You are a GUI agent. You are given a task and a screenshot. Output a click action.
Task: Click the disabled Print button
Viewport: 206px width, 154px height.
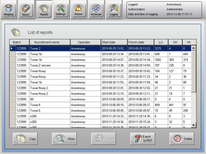(x=103, y=138)
